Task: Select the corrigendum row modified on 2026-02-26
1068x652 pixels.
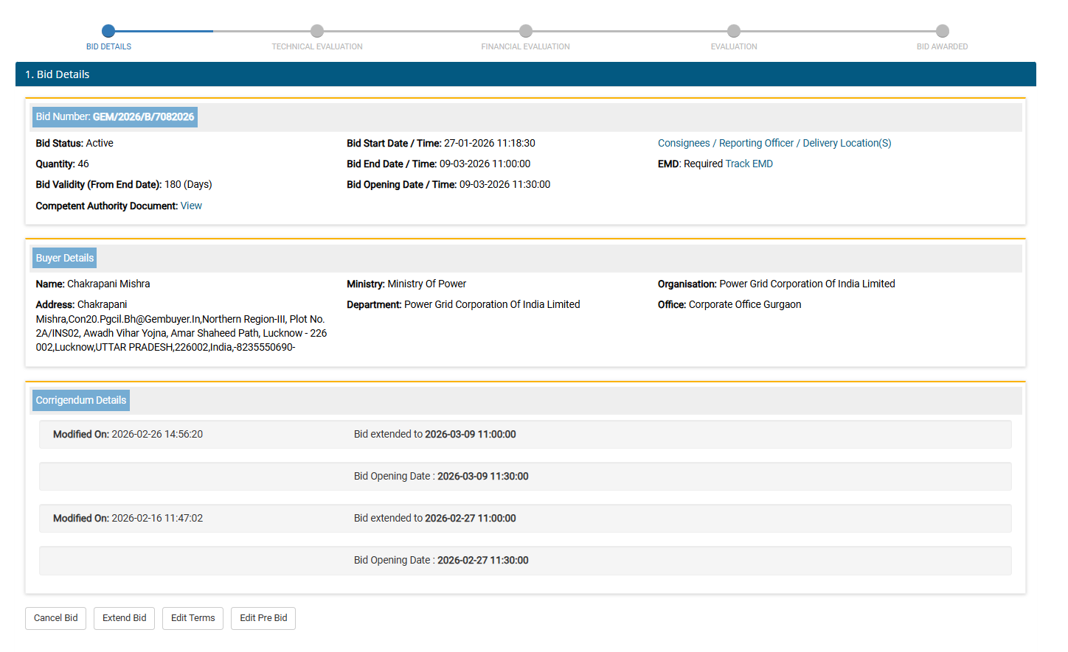Action: [x=525, y=435]
